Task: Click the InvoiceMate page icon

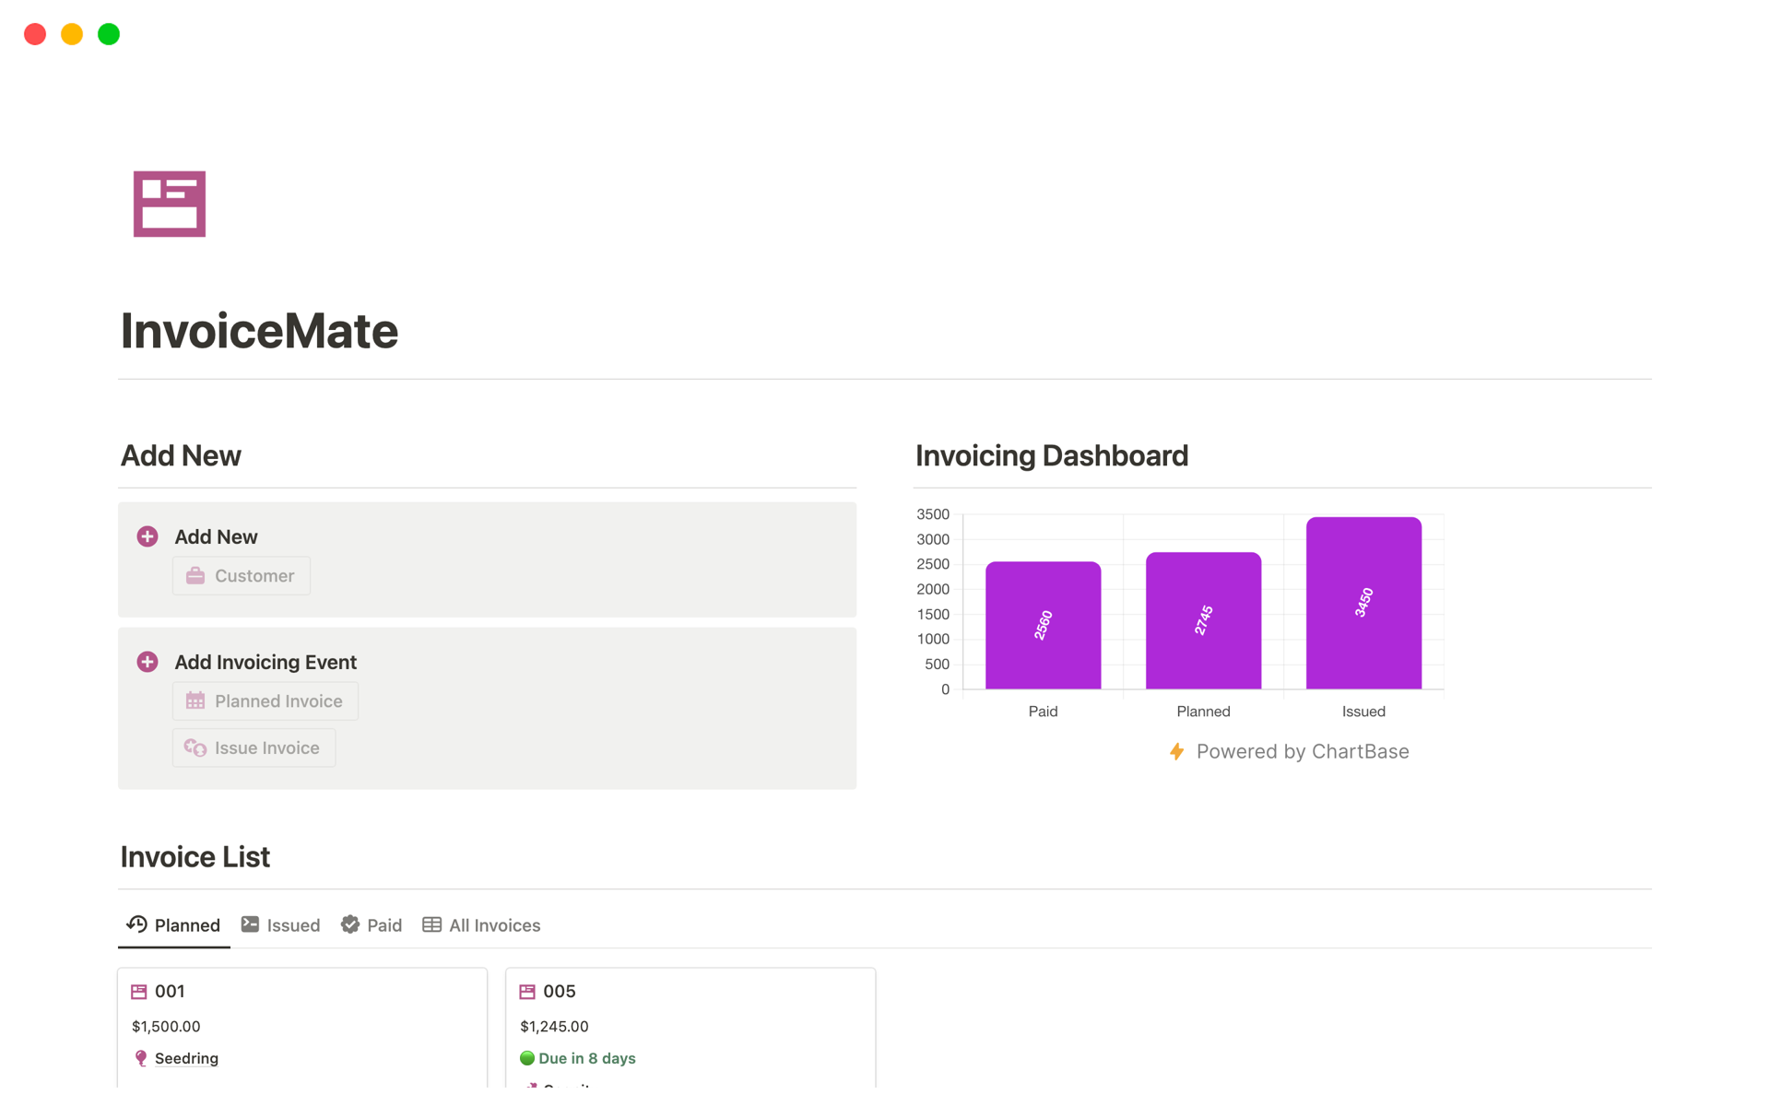Action: point(169,204)
